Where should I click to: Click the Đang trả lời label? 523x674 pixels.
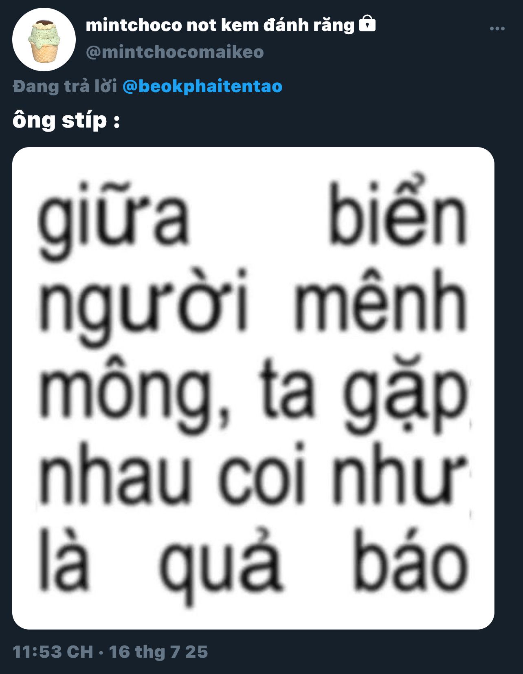tap(65, 86)
